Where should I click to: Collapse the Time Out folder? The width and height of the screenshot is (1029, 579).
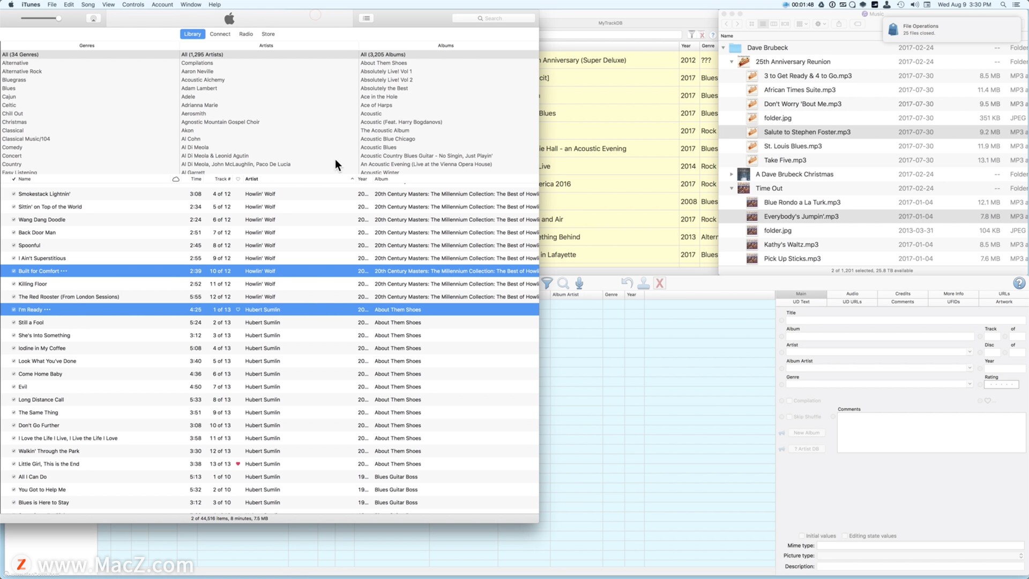click(732, 188)
